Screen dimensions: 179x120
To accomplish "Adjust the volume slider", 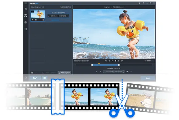I will (151, 61).
